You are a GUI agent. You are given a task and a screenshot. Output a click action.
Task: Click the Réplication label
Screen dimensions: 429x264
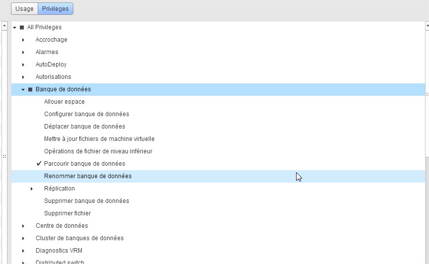[x=60, y=189]
